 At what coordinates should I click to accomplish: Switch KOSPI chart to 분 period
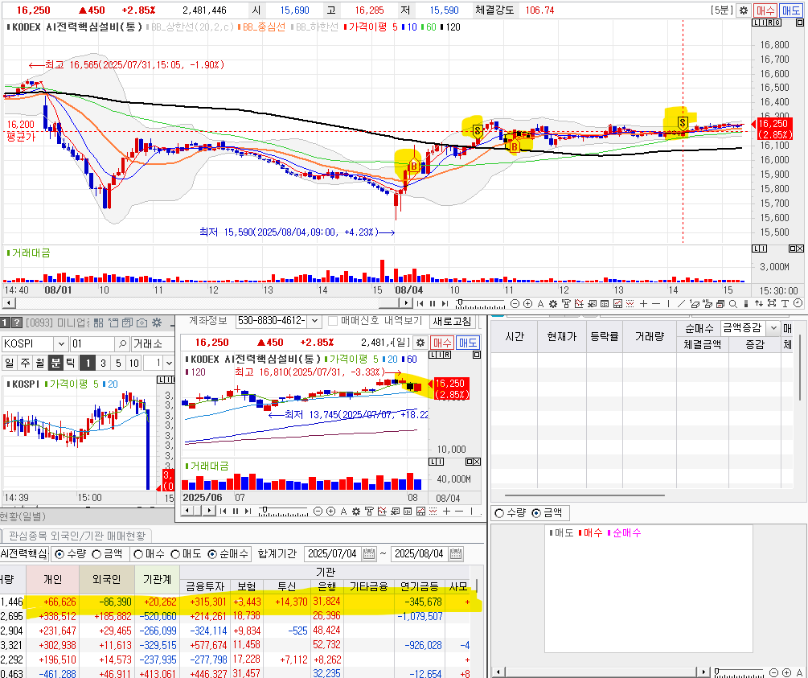click(x=55, y=363)
